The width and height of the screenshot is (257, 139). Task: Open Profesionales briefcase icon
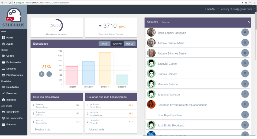(3, 62)
